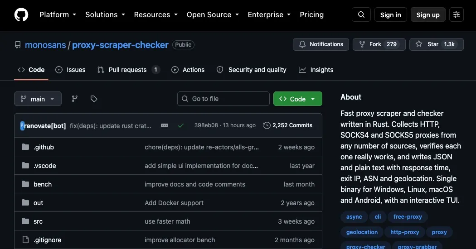Image resolution: width=476 pixels, height=249 pixels.
Task: Click the branches icon next to main
Action: click(x=75, y=99)
